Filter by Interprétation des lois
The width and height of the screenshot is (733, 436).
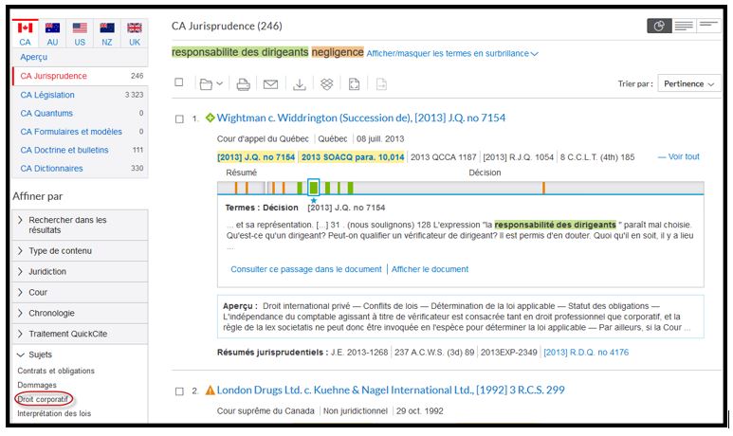[54, 413]
